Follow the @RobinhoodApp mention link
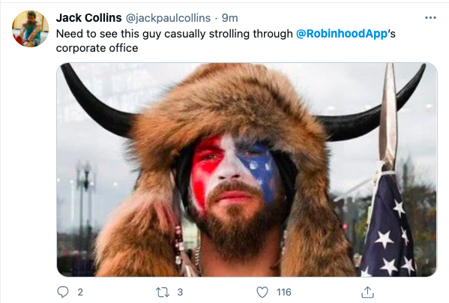Image resolution: width=449 pixels, height=303 pixels. pyautogui.click(x=342, y=34)
